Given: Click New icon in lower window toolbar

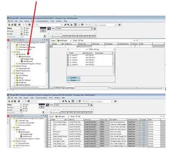Looking at the screenshot, I should 9,101.
